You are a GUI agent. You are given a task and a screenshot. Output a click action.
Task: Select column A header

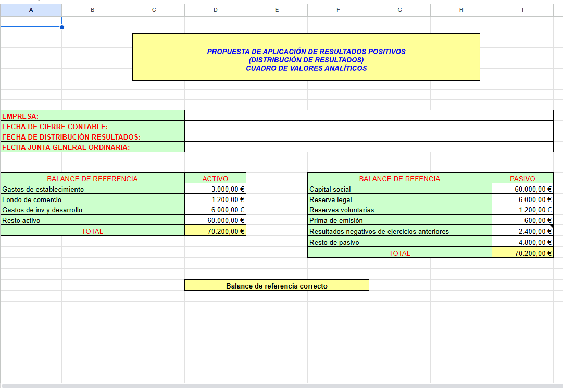(x=31, y=10)
